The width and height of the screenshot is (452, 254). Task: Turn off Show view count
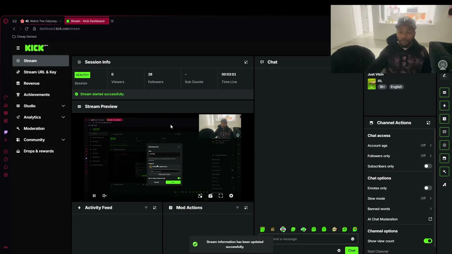pyautogui.click(x=428, y=241)
